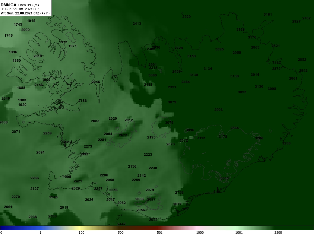The image size is (314, 235).
Task: Select the map value 3161
Action: [x=268, y=15]
